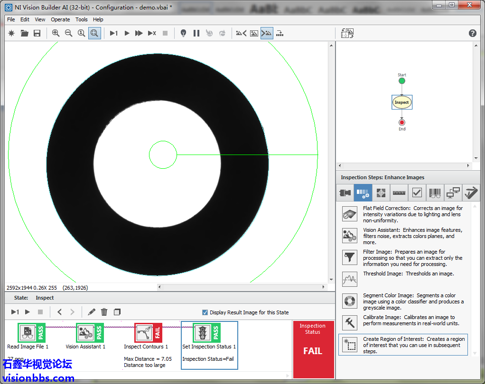Select the Threshold Image step icon

coord(350,279)
